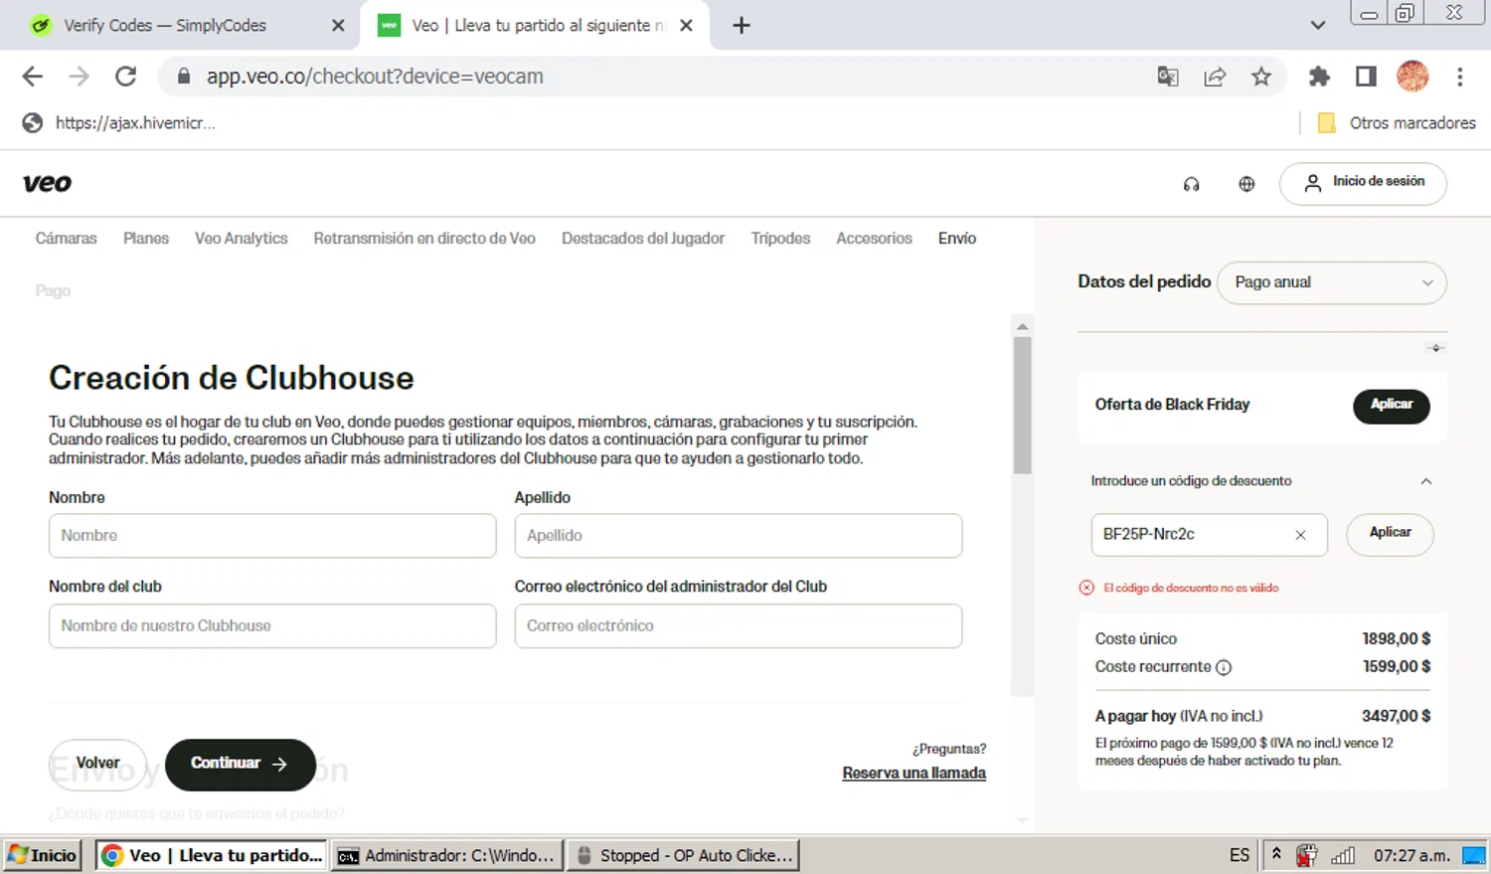The width and height of the screenshot is (1491, 874).
Task: Open the Google Translate page icon
Action: tap(1168, 77)
